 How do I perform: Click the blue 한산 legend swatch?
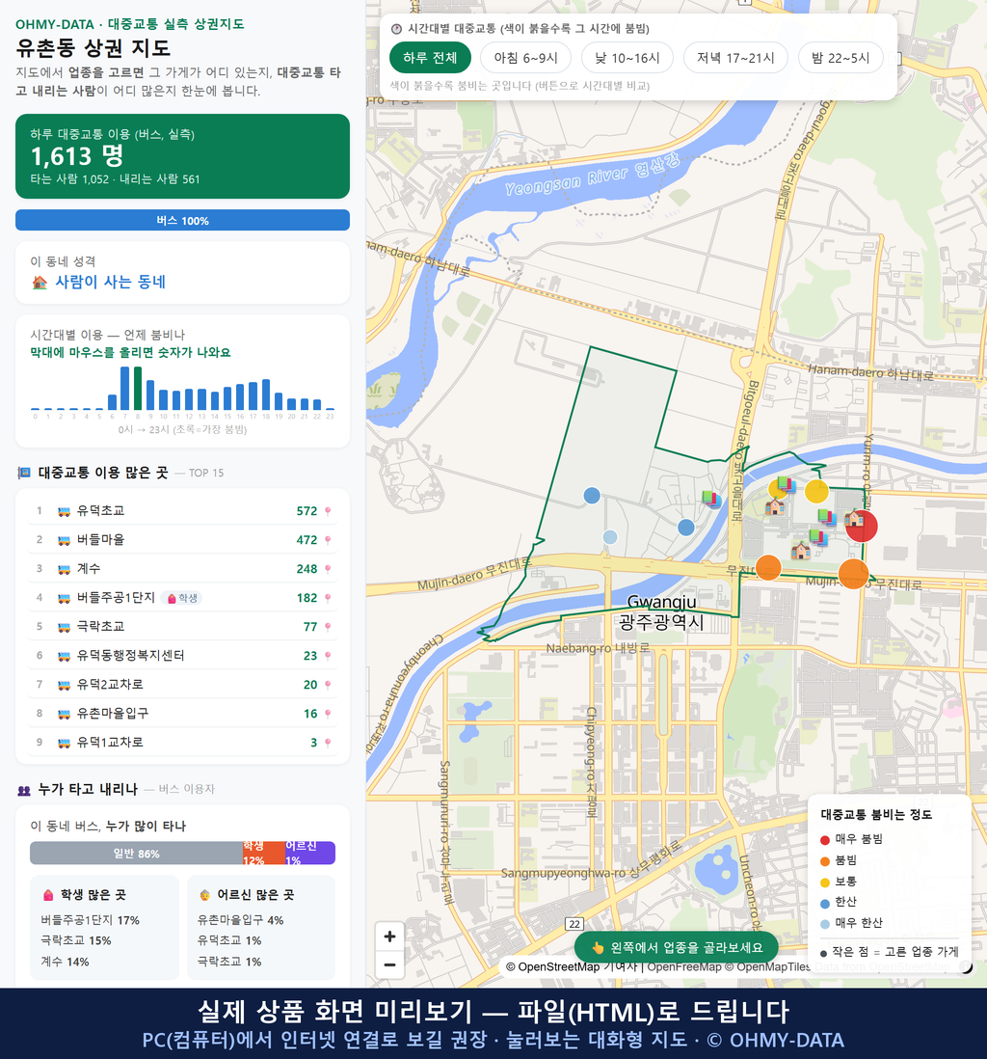coord(824,903)
